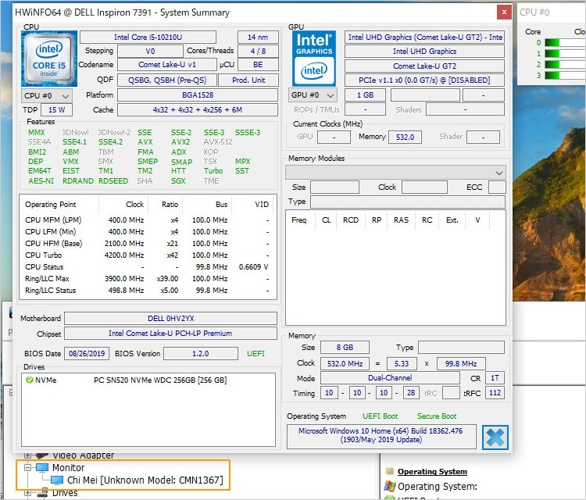Screen dimensions: 586x500
Task: Click the AVX-512 greyed feature flag
Action: 218,142
